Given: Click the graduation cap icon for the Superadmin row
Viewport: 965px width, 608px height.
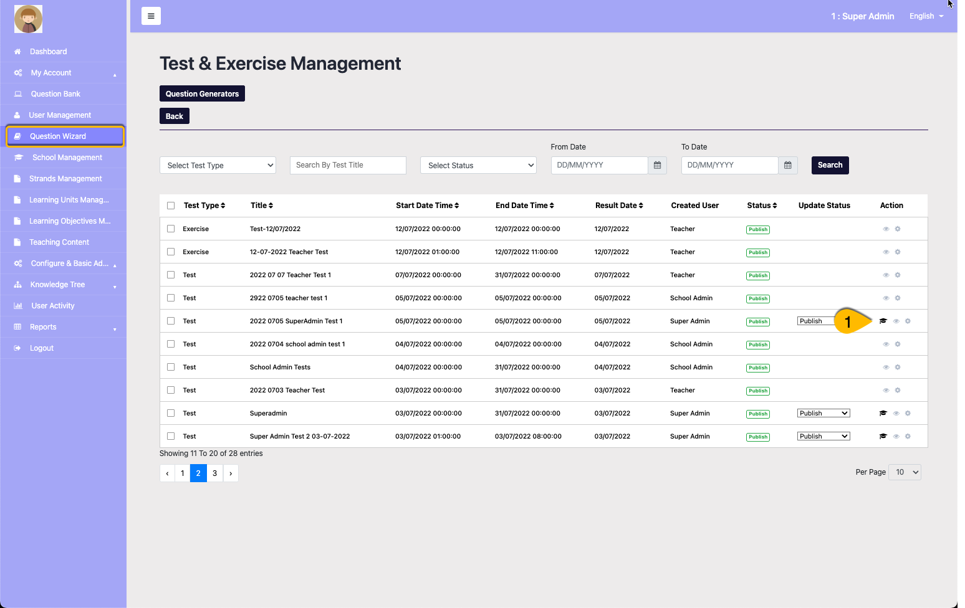Looking at the screenshot, I should (883, 414).
